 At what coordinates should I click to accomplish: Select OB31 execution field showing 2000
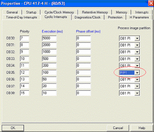49,45
